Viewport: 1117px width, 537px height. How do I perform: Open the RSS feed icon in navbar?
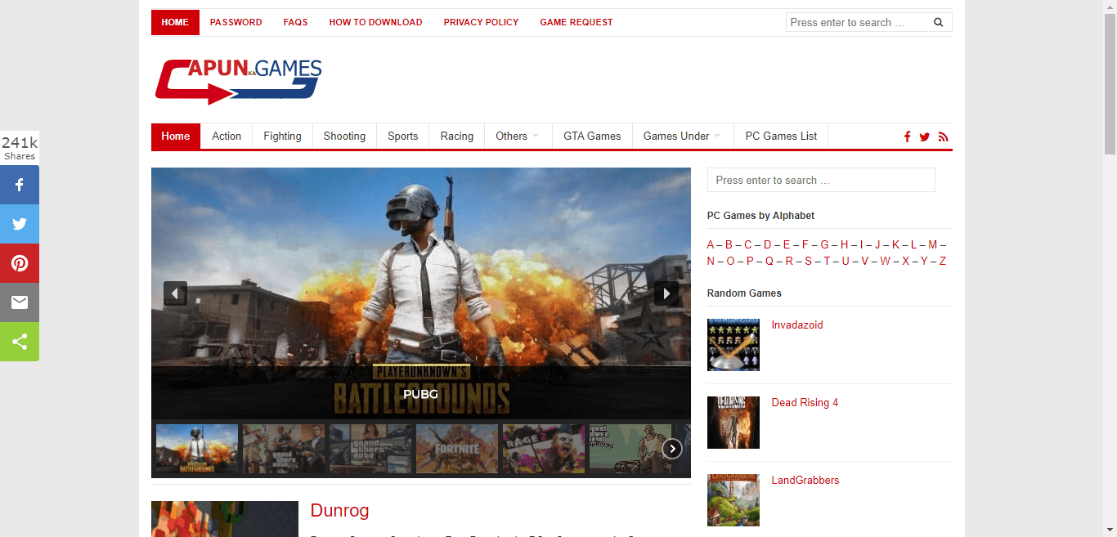(x=943, y=137)
